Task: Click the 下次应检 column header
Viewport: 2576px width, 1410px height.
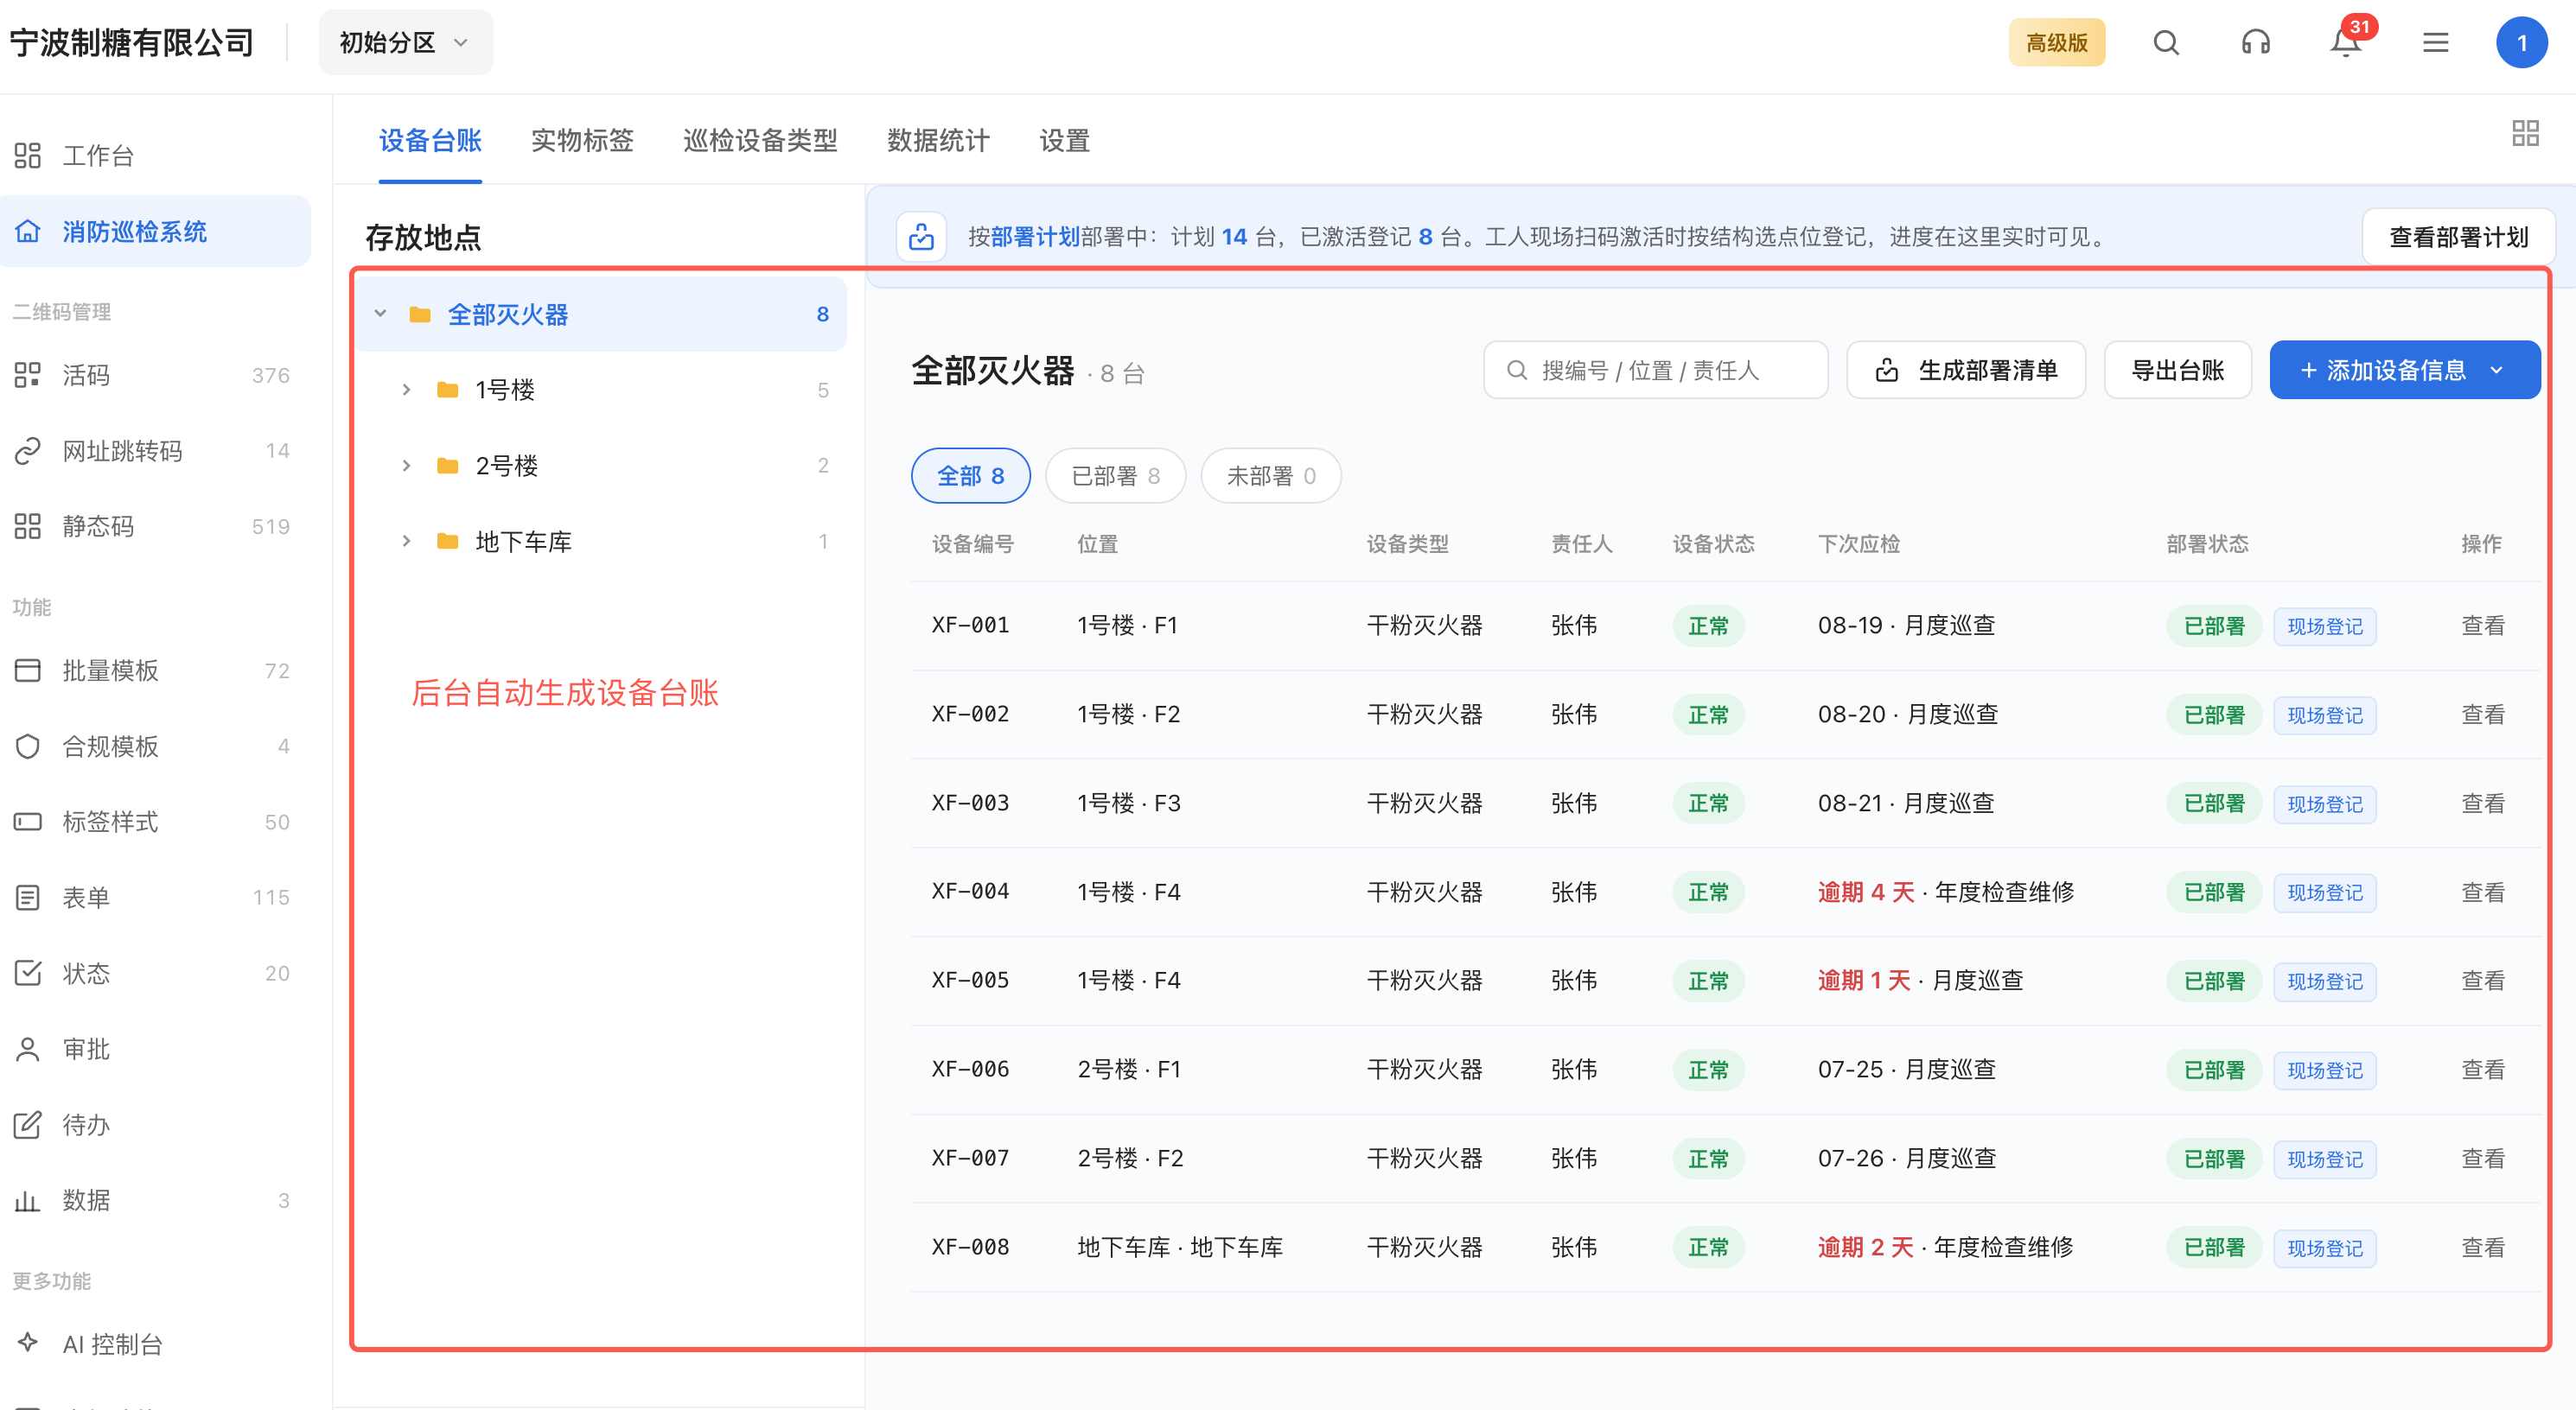Action: [1858, 543]
